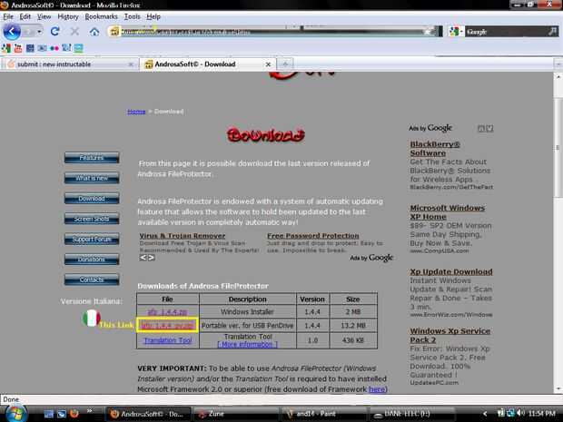Screen dimensions: 563x422
Task: Open the Microsoft Windows XP Home ad
Action: click(x=448, y=212)
